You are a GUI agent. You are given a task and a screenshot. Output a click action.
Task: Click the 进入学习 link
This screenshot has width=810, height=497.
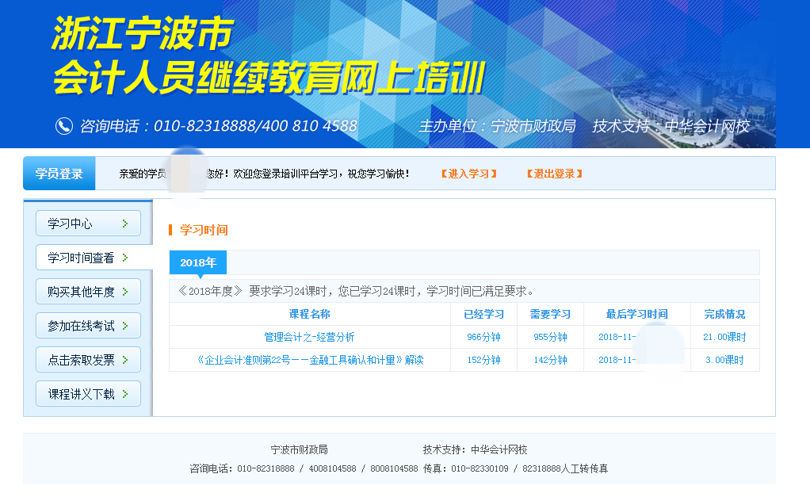point(468,174)
